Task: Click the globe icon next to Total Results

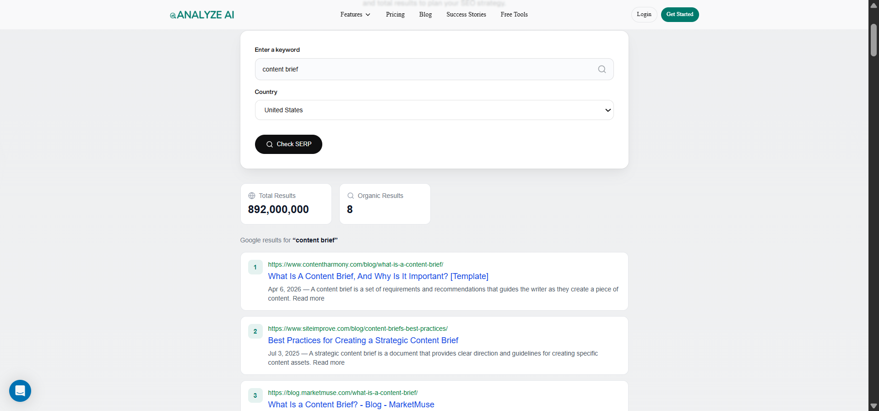Action: click(x=252, y=196)
